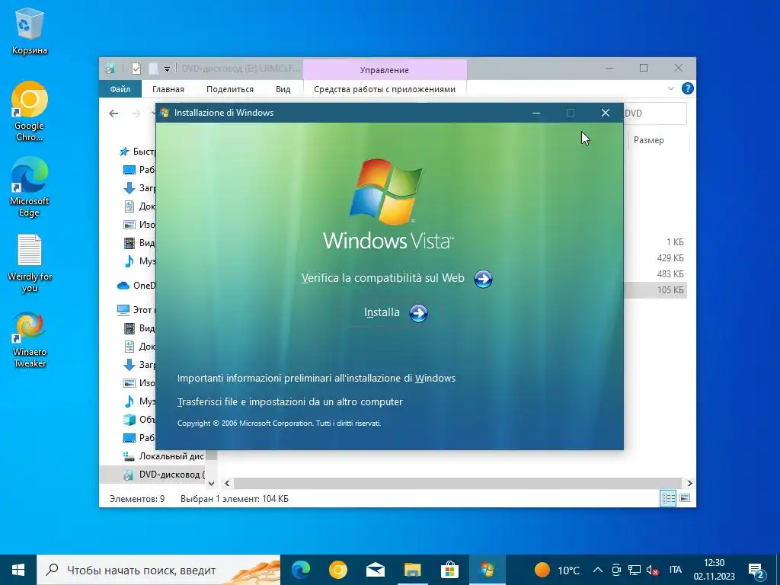780x585 pixels.
Task: Select the Google Chrome desktop shortcut
Action: click(x=30, y=111)
